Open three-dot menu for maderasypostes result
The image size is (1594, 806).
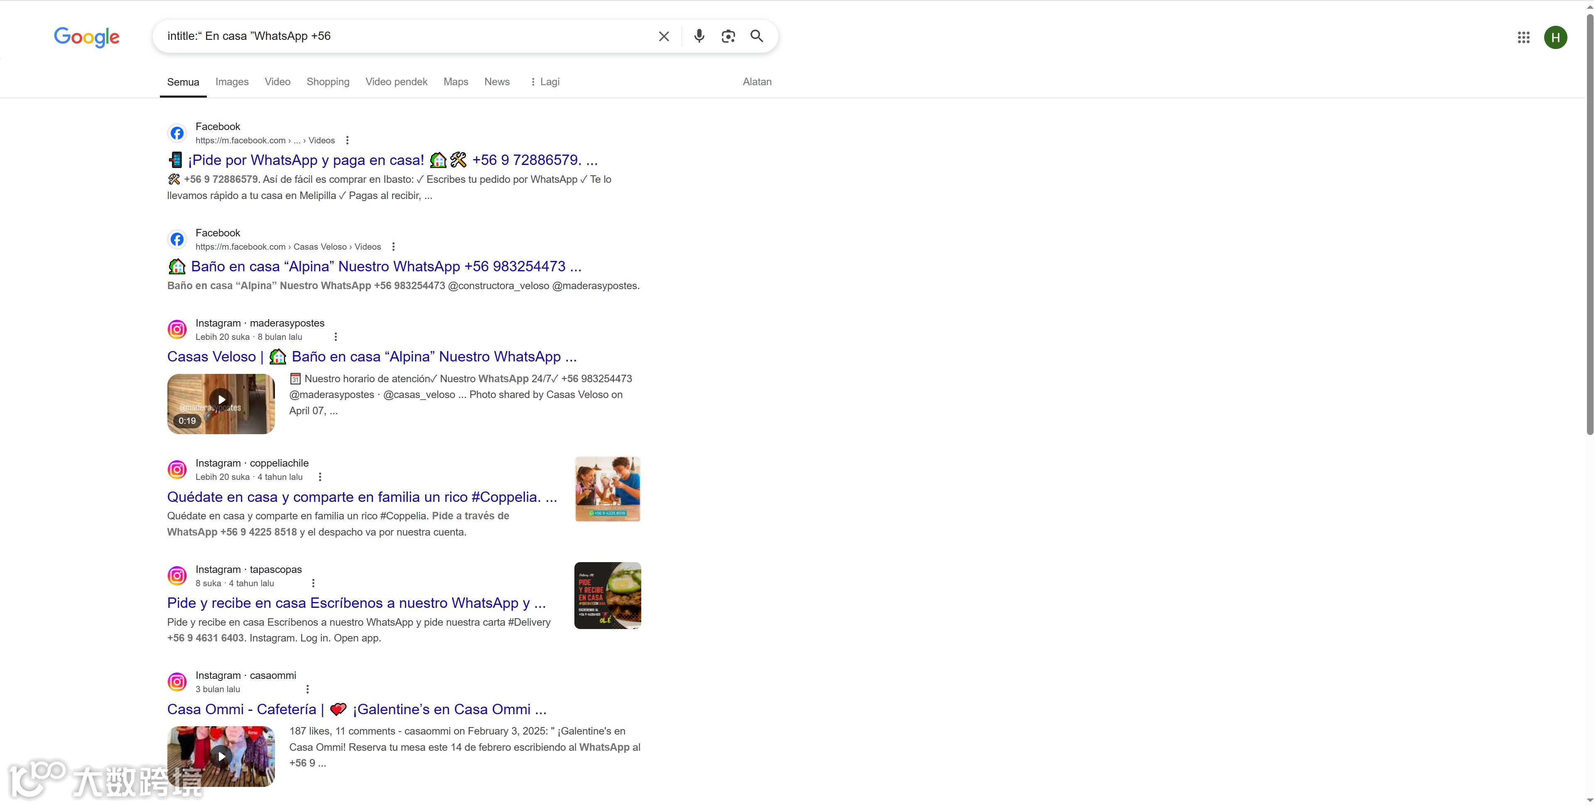tap(336, 337)
